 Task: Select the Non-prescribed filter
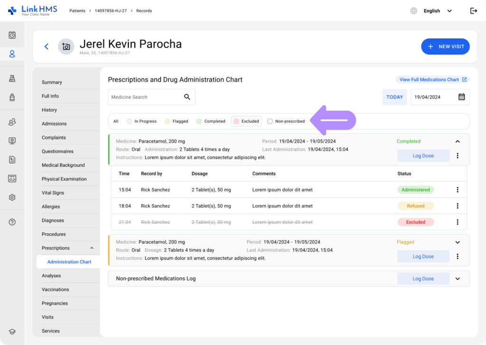[286, 121]
